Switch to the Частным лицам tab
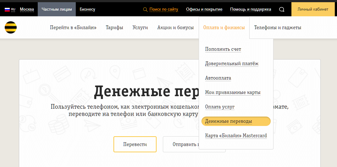337x167 pixels. pyautogui.click(x=57, y=9)
